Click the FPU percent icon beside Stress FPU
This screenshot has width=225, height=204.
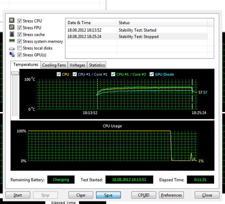pyautogui.click(x=12, y=27)
